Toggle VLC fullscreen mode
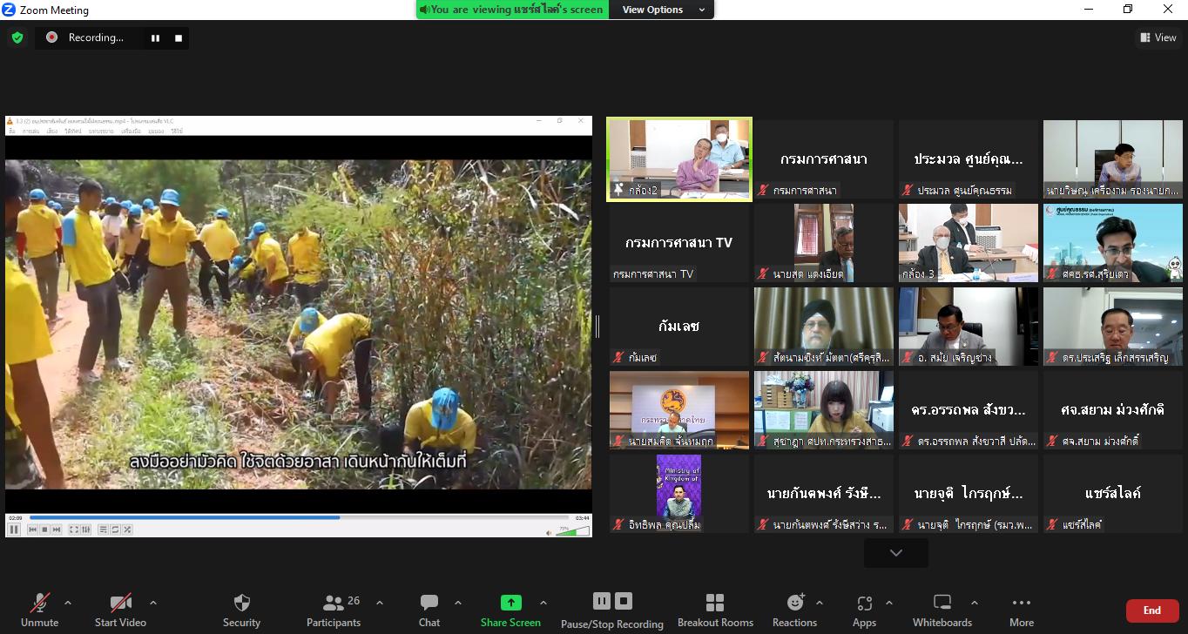The height and width of the screenshot is (634, 1188). tap(74, 529)
